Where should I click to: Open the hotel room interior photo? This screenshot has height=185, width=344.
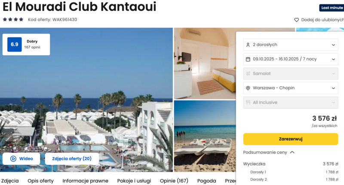(x=205, y=64)
